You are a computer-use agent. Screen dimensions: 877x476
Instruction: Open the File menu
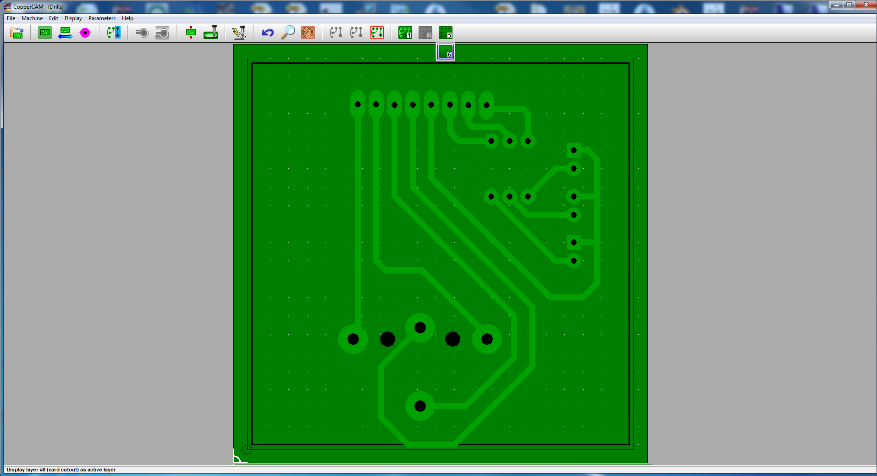[11, 18]
